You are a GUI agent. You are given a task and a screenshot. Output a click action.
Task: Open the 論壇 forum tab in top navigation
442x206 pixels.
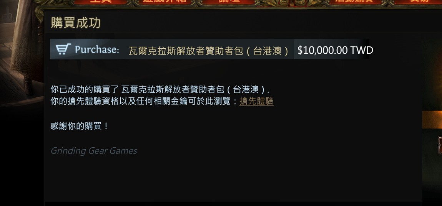pos(229,2)
